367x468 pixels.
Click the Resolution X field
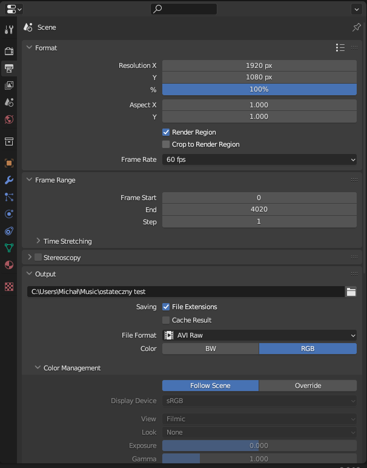pyautogui.click(x=259, y=65)
